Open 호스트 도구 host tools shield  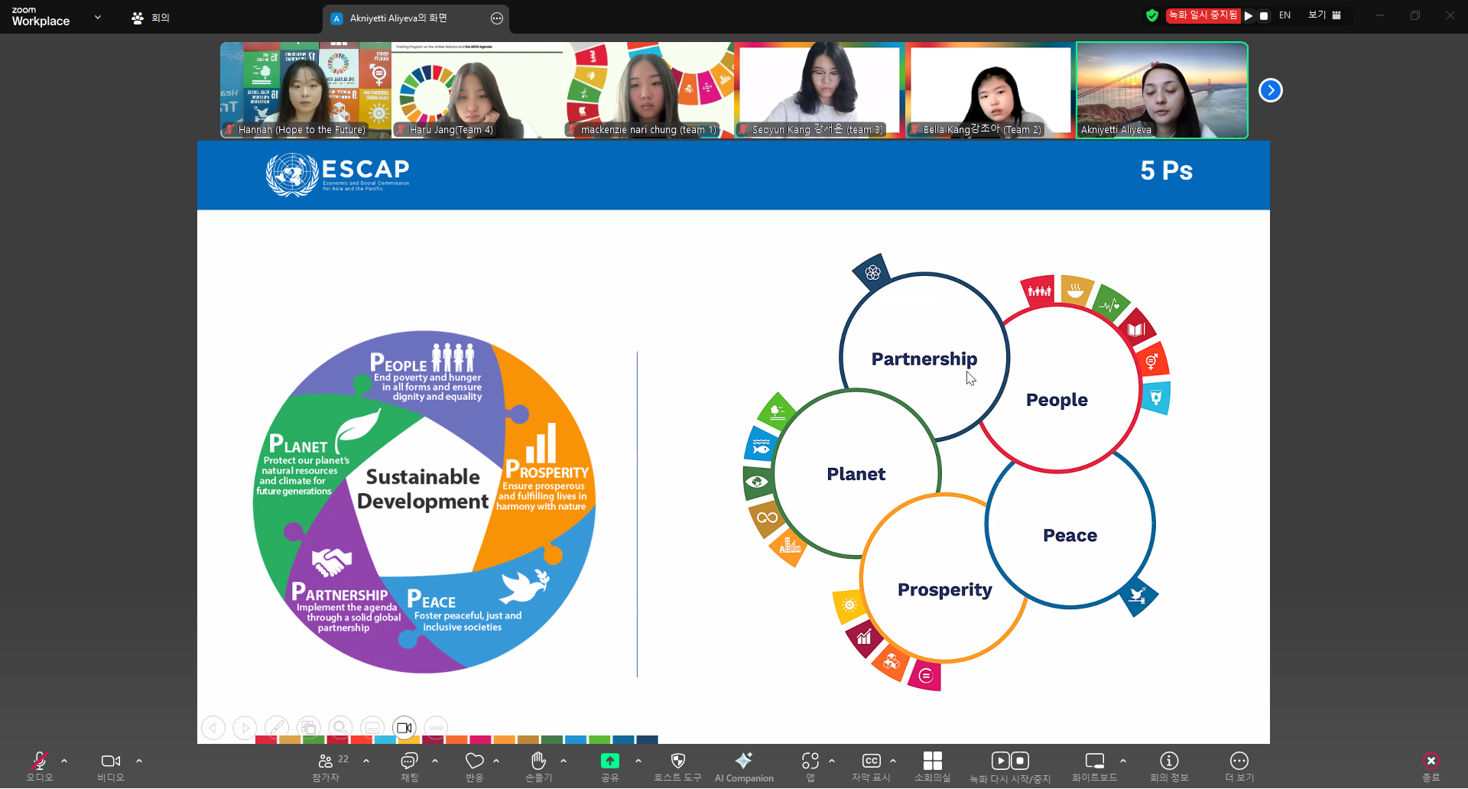coord(677,767)
